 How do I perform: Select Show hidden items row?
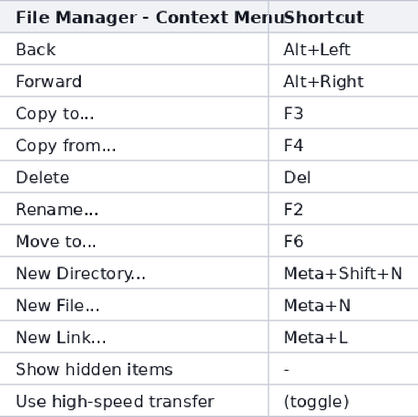[x=209, y=369]
